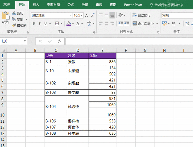
Task: Apply the font color A
Action: 78,24
